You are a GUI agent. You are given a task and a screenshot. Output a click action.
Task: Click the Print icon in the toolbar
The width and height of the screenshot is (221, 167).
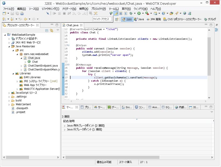pyautogui.click(x=22, y=13)
